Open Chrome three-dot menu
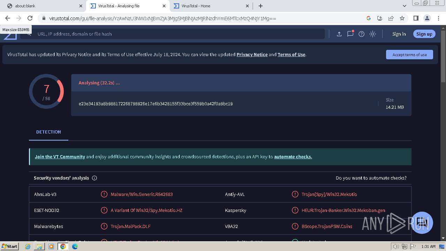Screen dimensions: 446x251 [x=438, y=18]
